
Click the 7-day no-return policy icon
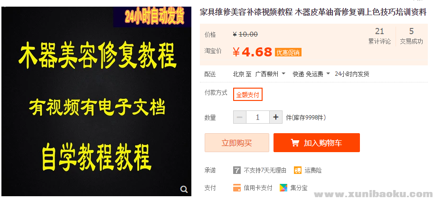(x=236, y=170)
